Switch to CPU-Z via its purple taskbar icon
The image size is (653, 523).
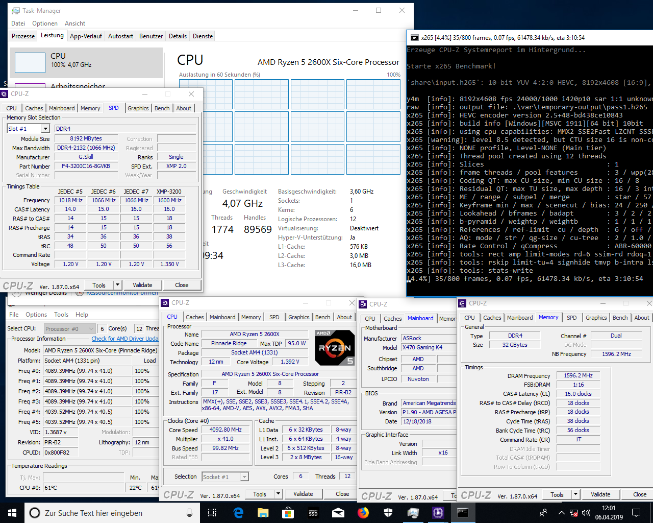tap(438, 513)
